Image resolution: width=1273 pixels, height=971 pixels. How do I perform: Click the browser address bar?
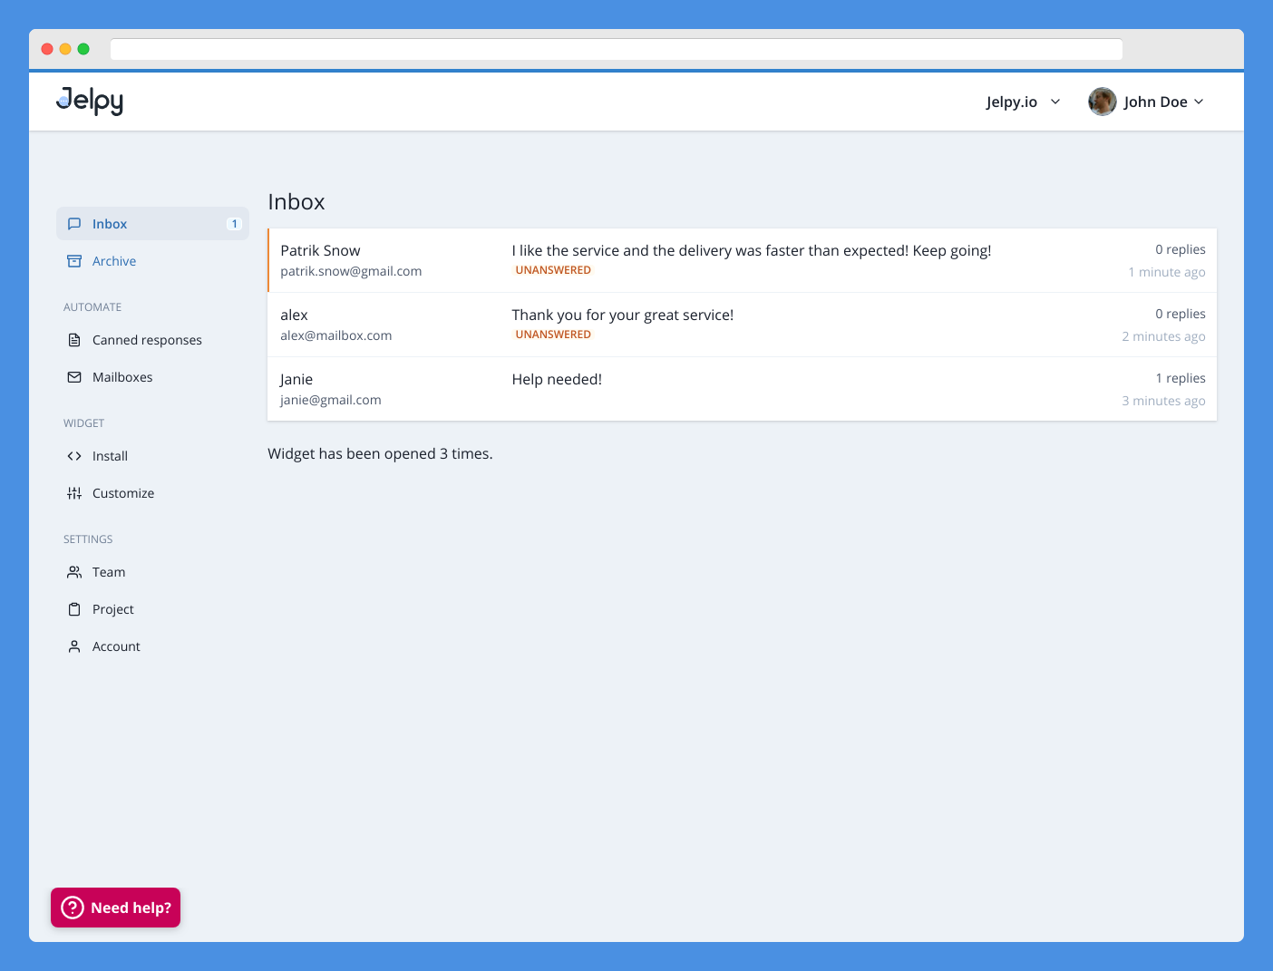[x=617, y=49]
